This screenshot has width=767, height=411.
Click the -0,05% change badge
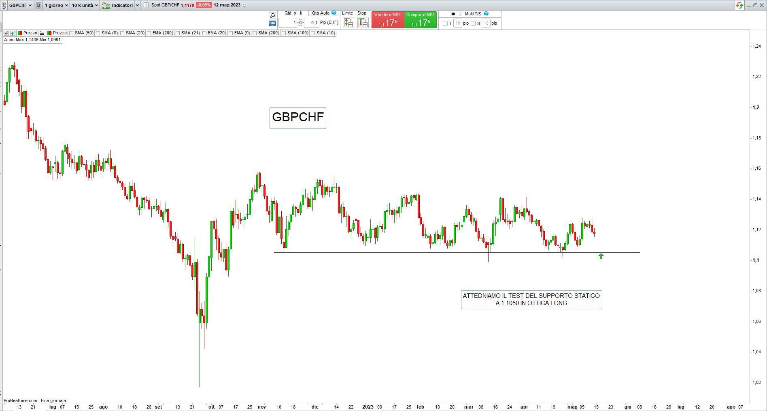point(204,5)
